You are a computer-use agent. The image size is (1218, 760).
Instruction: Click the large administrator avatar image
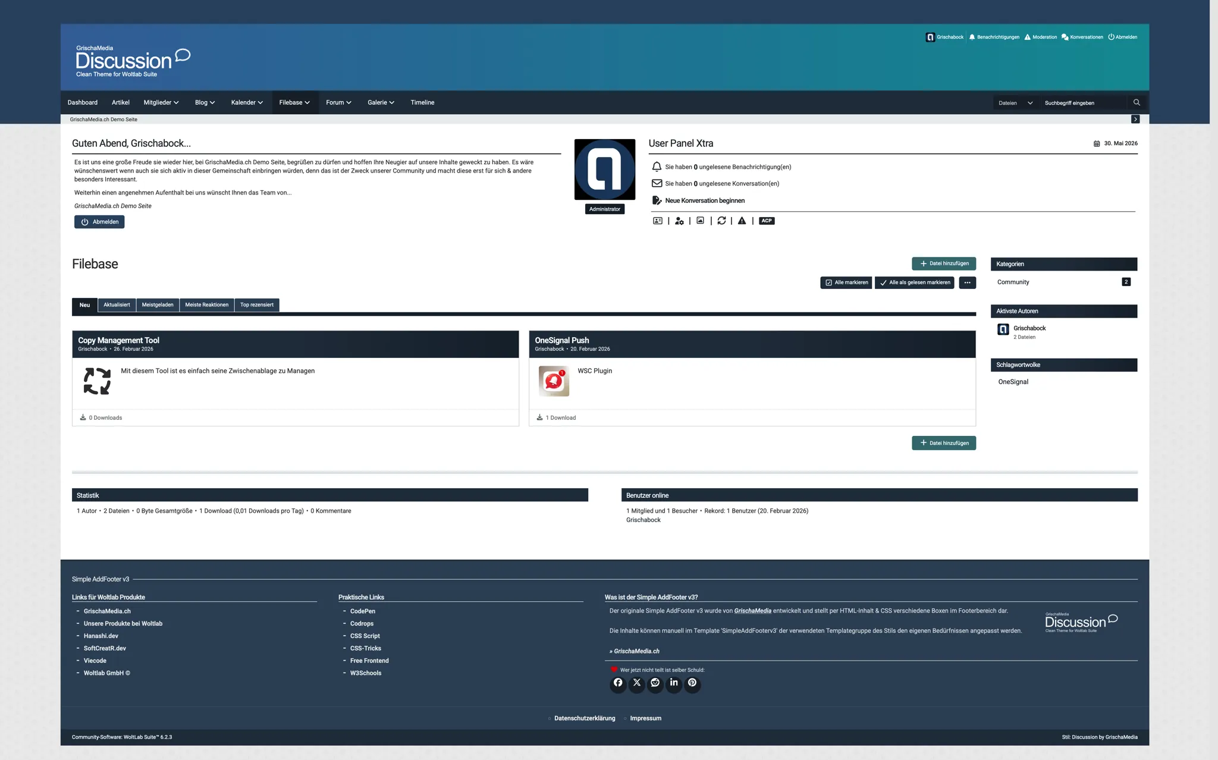604,169
